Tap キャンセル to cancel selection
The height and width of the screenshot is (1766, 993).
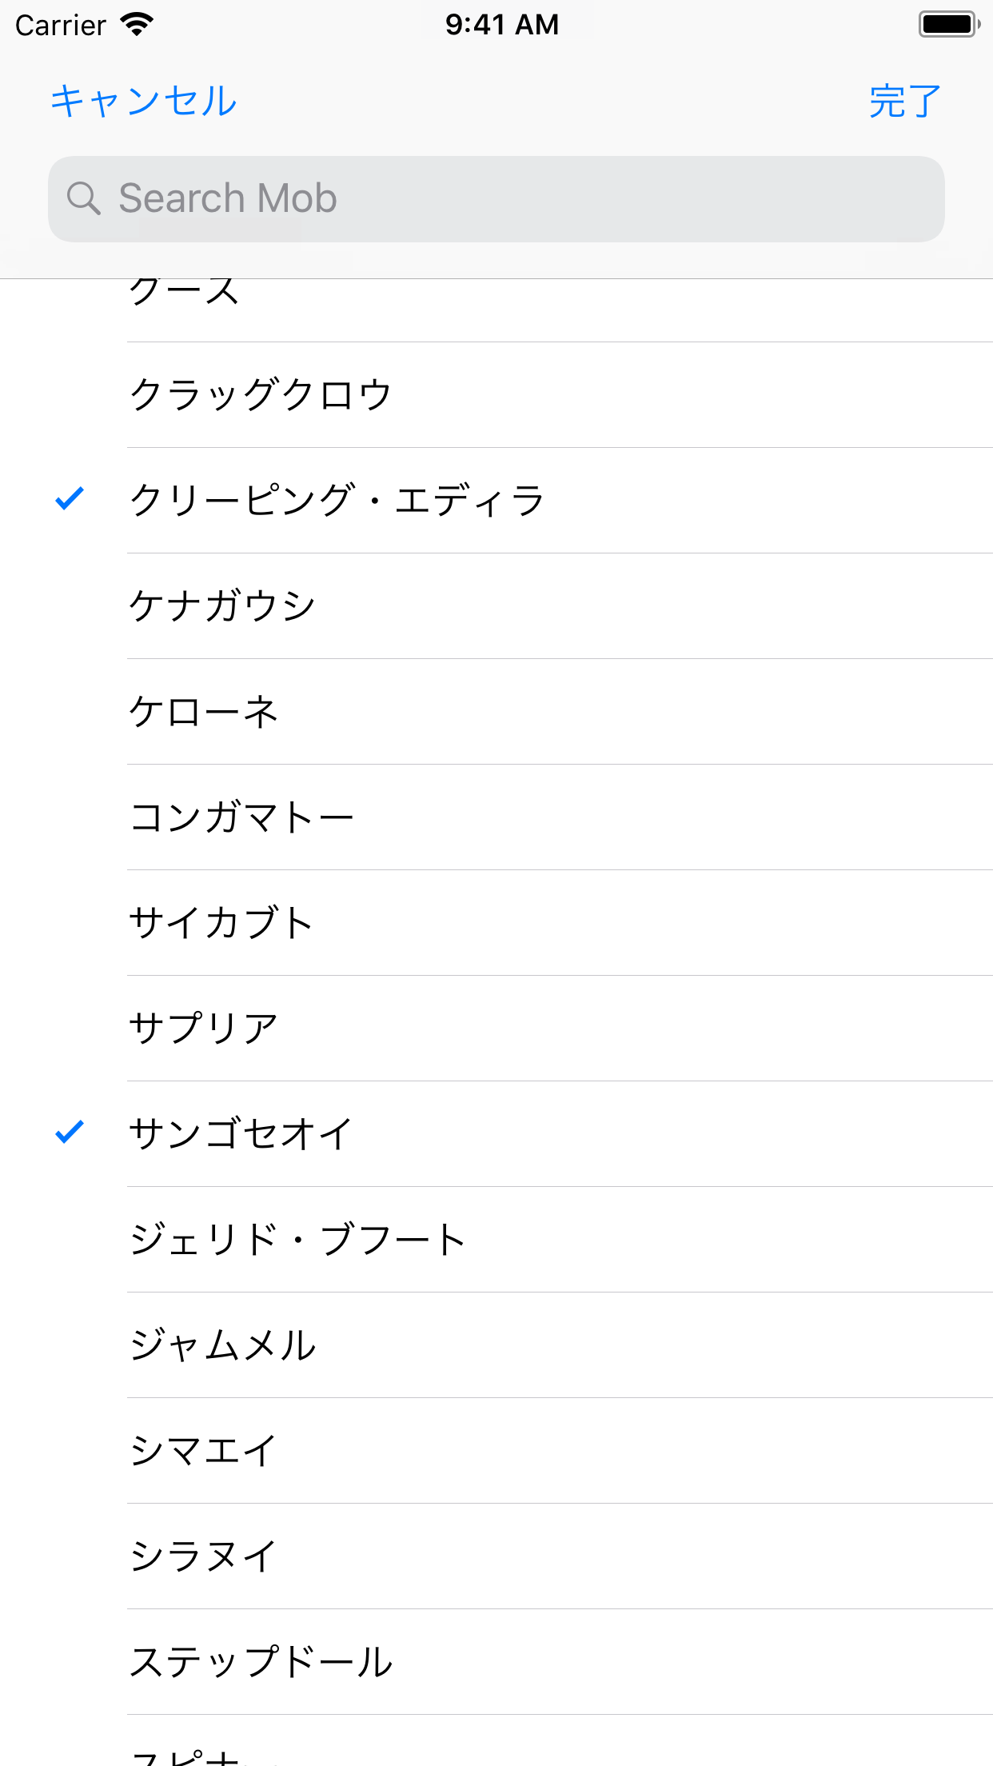(144, 102)
